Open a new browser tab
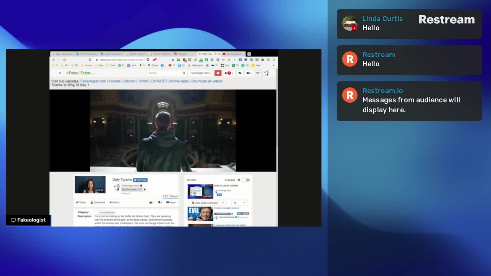The image size is (491, 276). pyautogui.click(x=249, y=54)
